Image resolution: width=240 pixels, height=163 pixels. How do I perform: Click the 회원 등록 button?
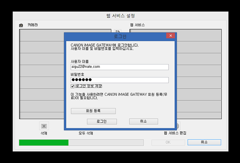[x=93, y=111]
